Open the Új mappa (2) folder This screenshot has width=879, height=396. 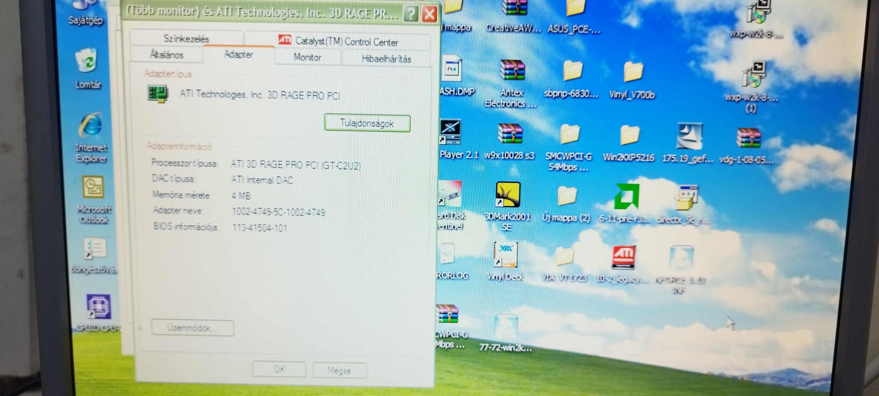[x=566, y=204]
